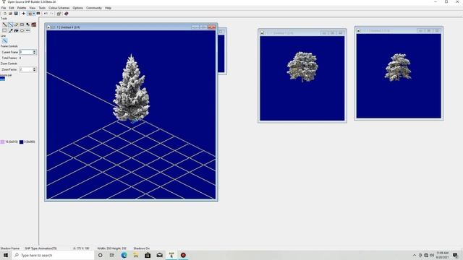Viewport: 463px width, 260px height.
Task: Open the Tools menu
Action: click(42, 8)
